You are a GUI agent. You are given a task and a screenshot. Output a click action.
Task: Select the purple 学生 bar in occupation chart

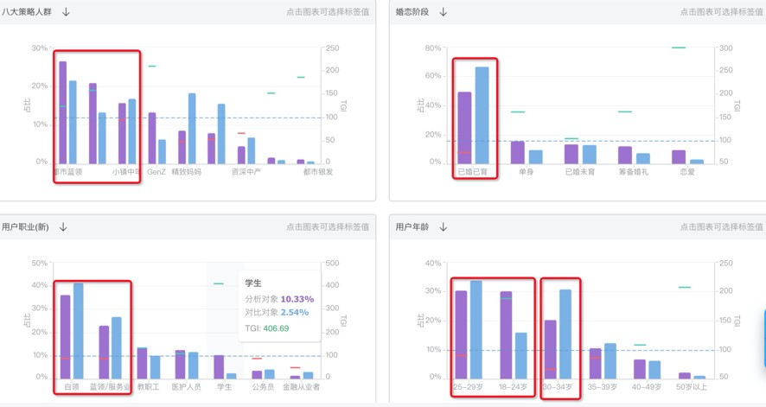(219, 366)
